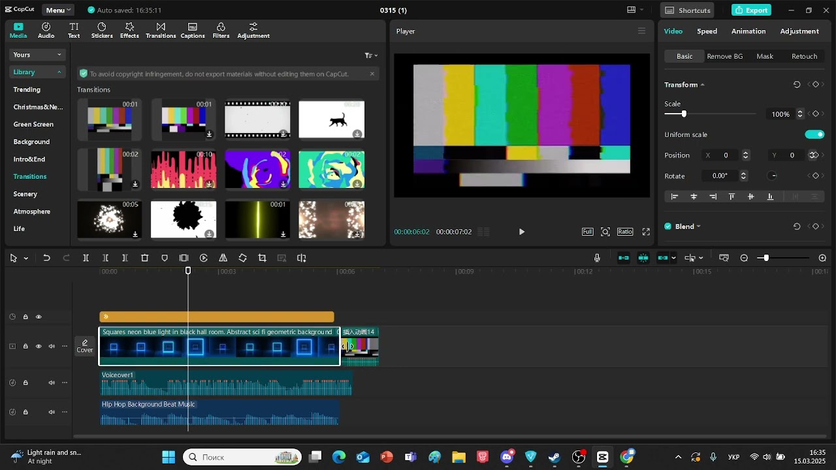Collapse the Library section
Image resolution: width=836 pixels, height=470 pixels.
38,72
